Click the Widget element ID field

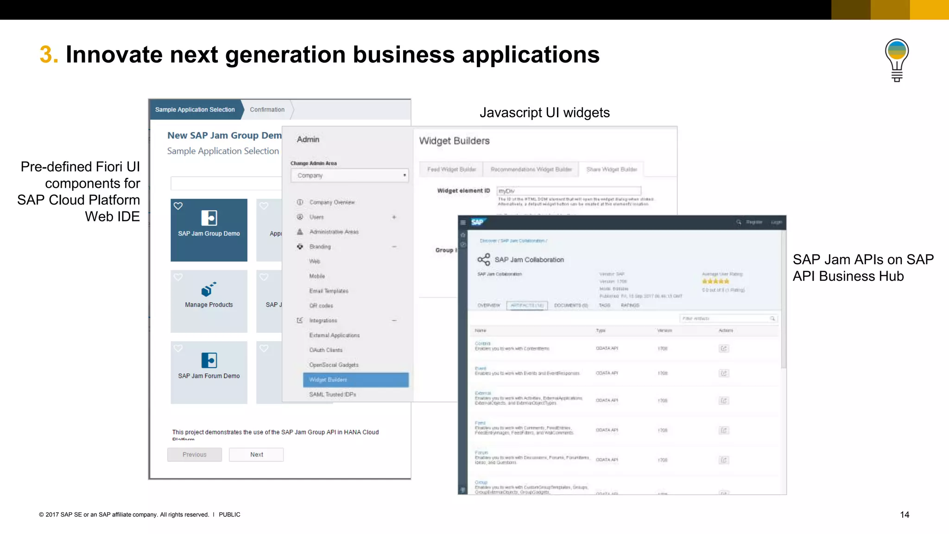point(569,191)
